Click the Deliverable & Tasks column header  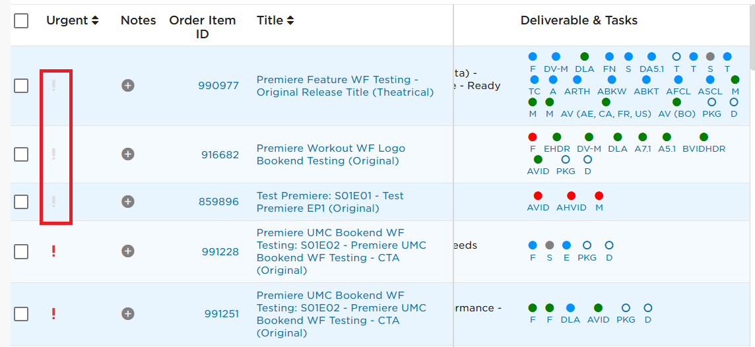coord(579,20)
